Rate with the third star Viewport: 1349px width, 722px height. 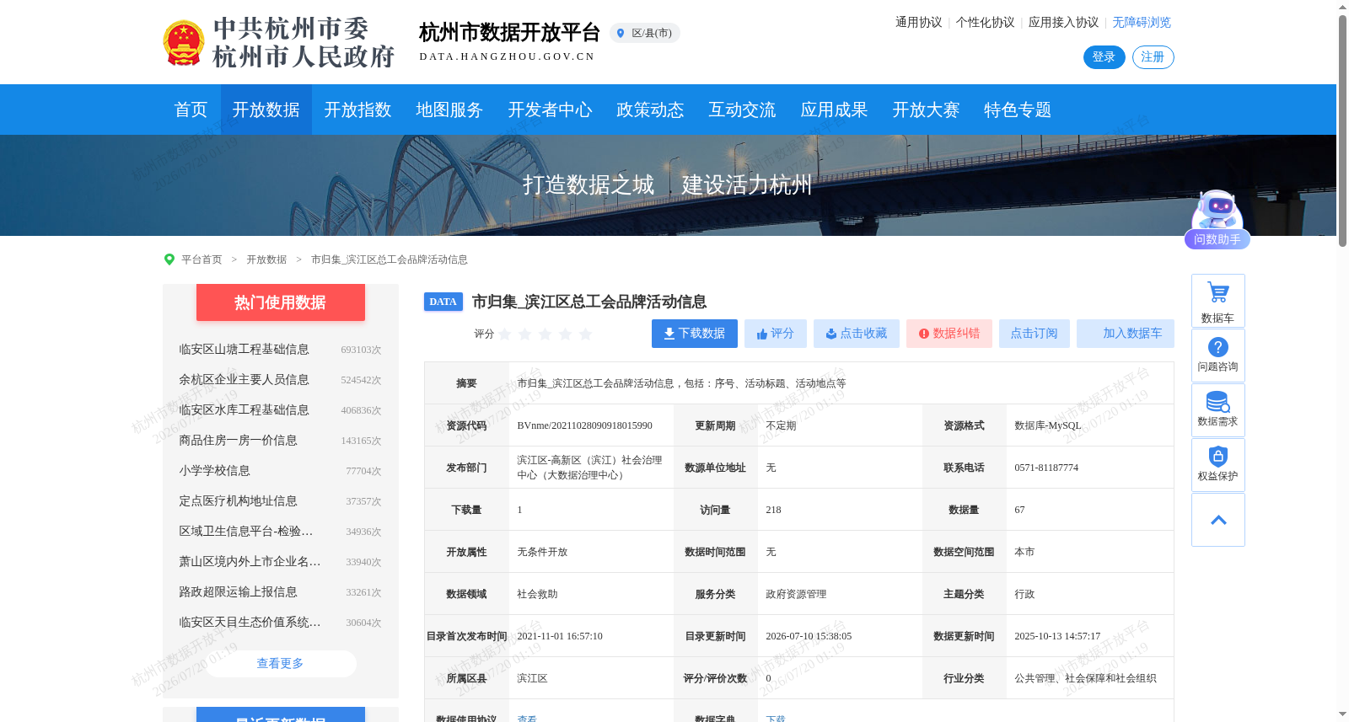pos(546,334)
